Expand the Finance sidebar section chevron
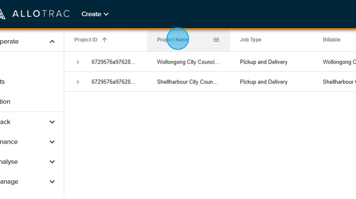 click(x=52, y=142)
